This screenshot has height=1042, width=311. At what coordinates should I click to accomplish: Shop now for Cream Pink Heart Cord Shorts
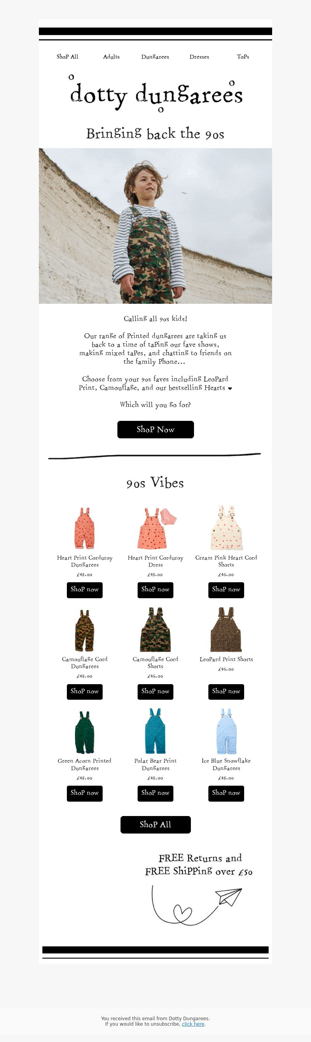[226, 590]
